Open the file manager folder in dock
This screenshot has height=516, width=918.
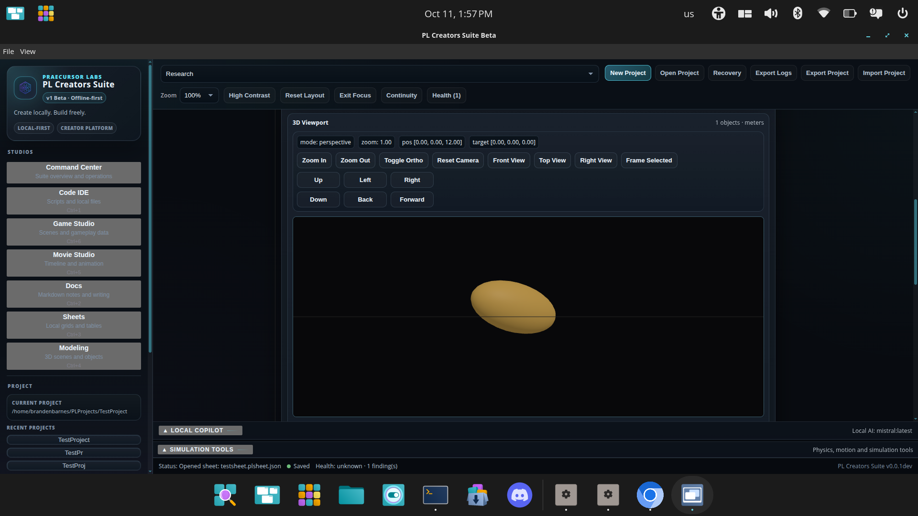(x=351, y=495)
